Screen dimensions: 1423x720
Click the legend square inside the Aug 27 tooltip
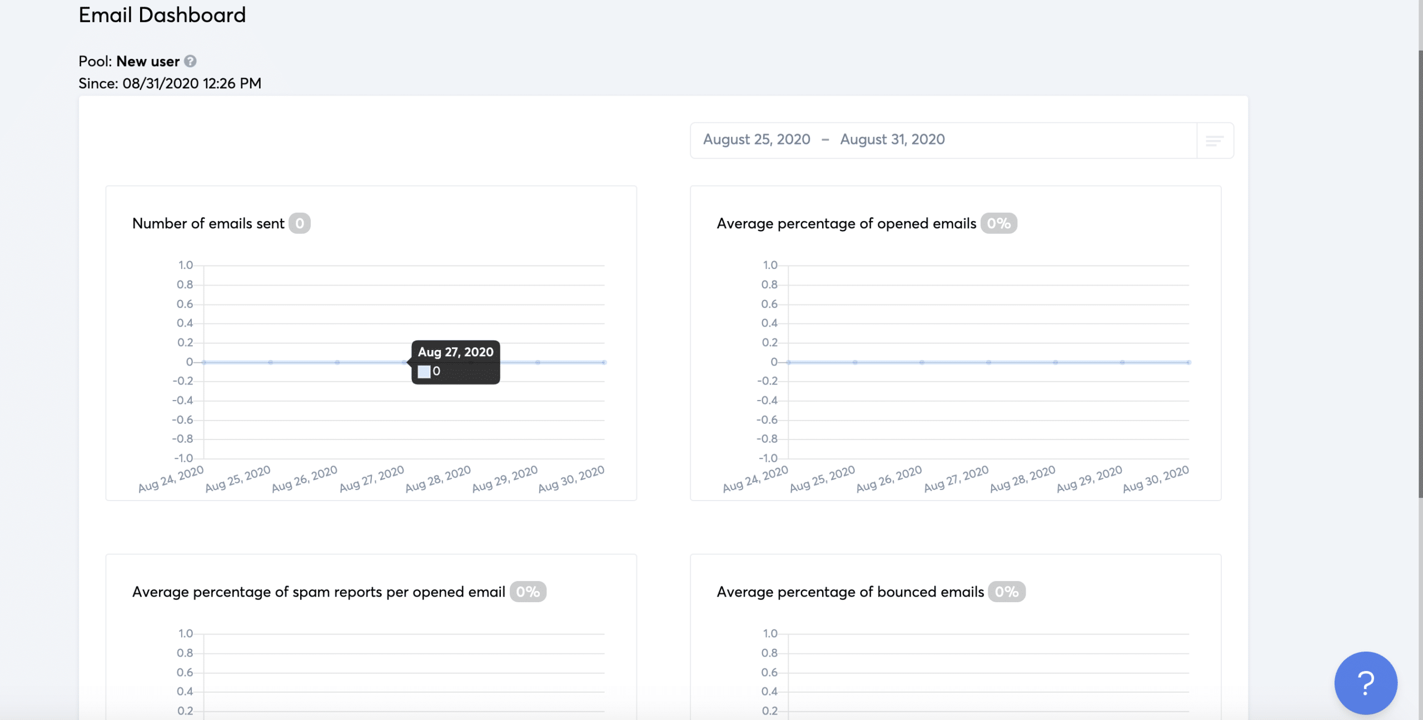pos(424,371)
